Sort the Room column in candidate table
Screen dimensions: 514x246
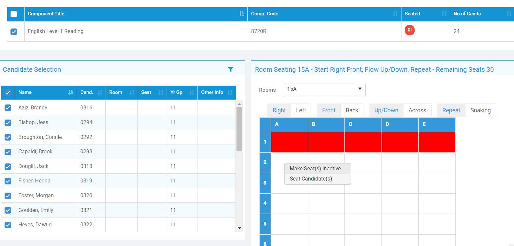(132, 92)
